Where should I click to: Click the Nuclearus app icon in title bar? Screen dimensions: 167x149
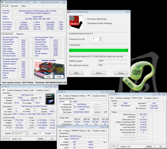click(x=2, y=2)
